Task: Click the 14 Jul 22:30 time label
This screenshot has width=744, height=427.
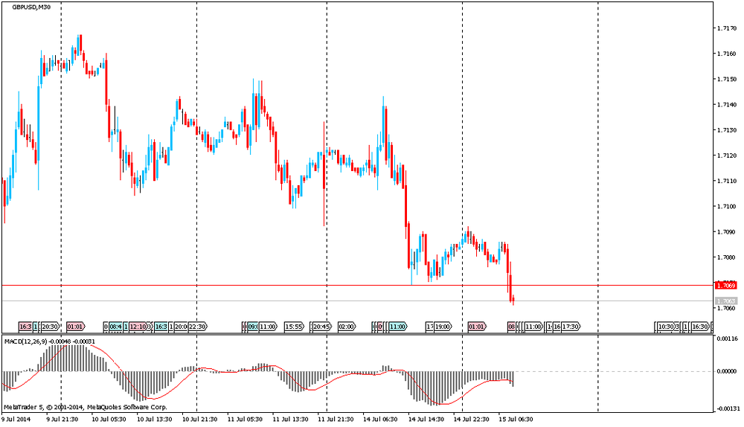Action: (x=471, y=420)
